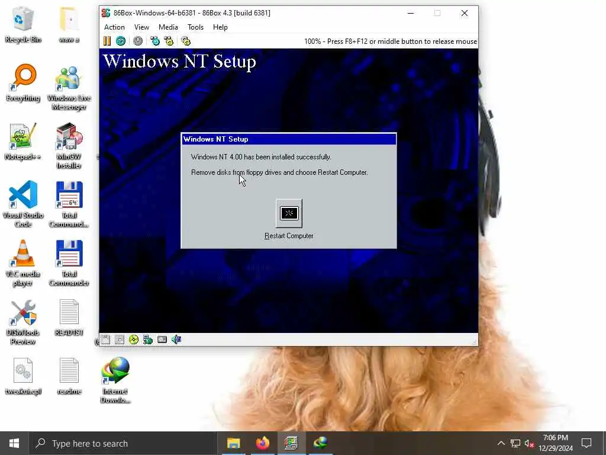Select DISM Tools Preview shortcut

coord(23,322)
